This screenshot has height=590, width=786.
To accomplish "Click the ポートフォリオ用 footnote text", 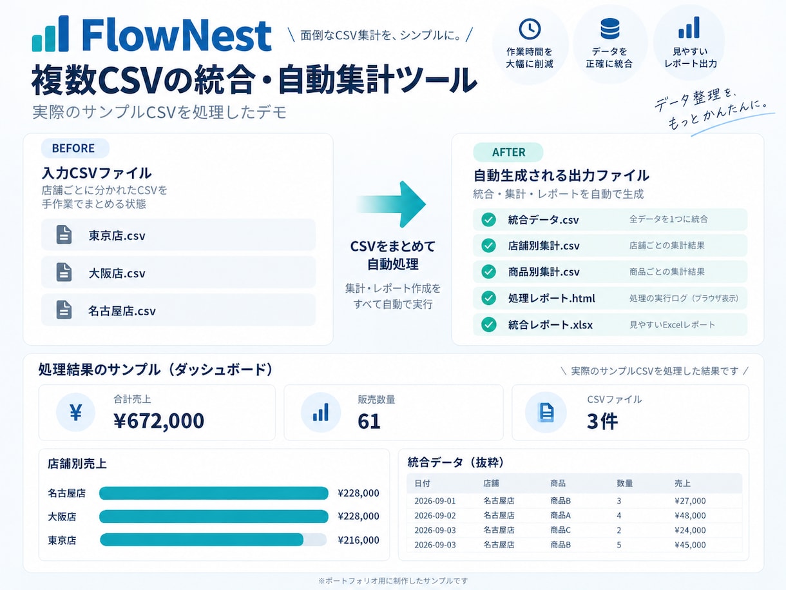I will (393, 580).
